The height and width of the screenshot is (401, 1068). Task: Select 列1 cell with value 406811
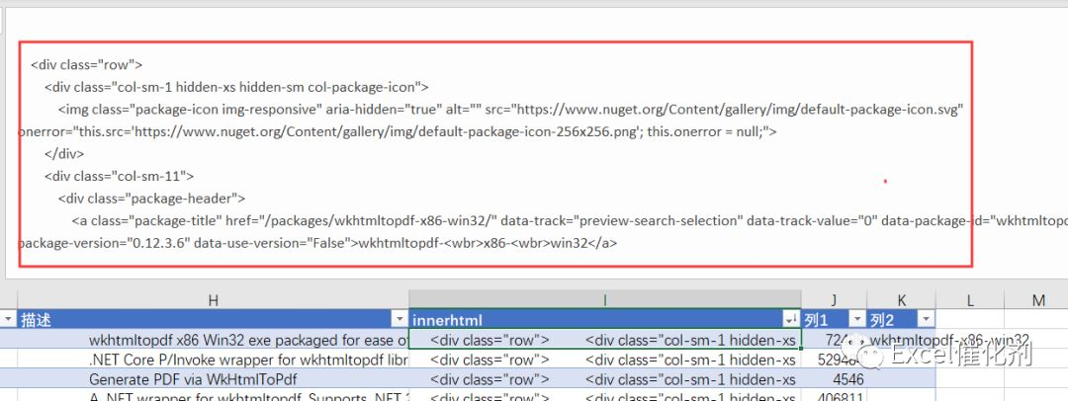(834, 396)
